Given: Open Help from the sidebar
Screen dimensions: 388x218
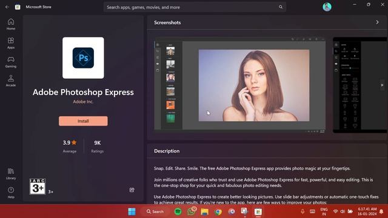Looking at the screenshot, I should (11, 193).
